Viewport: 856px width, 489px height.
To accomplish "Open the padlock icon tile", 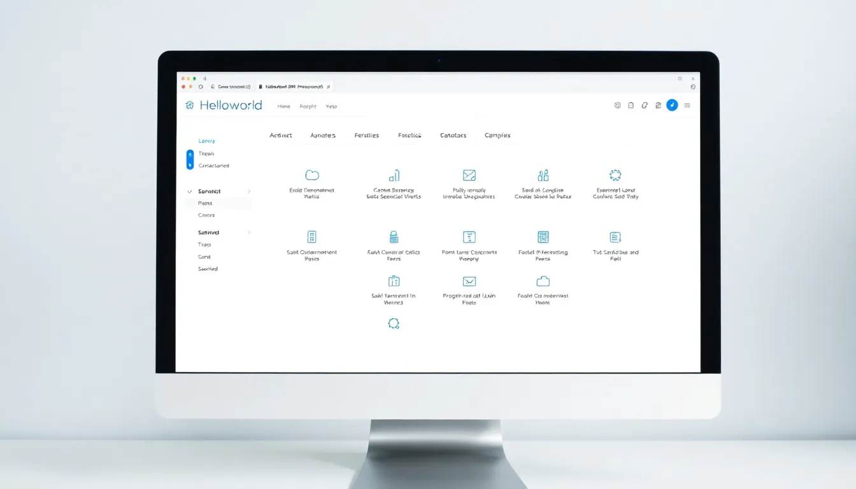I will (x=394, y=237).
